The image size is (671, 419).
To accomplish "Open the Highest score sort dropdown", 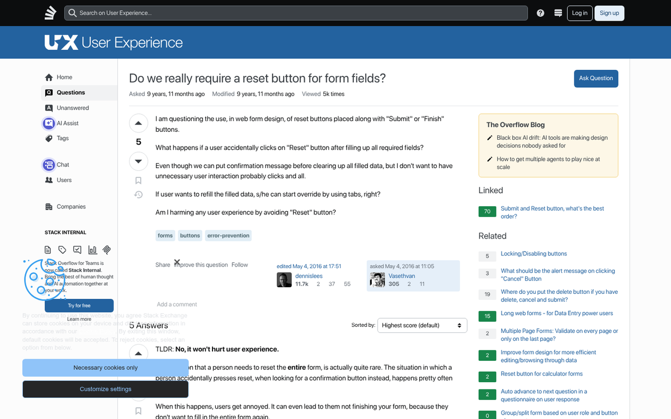I will click(422, 325).
